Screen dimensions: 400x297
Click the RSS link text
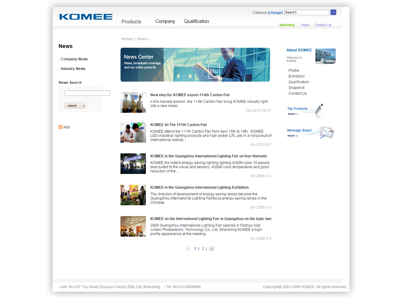tap(67, 127)
